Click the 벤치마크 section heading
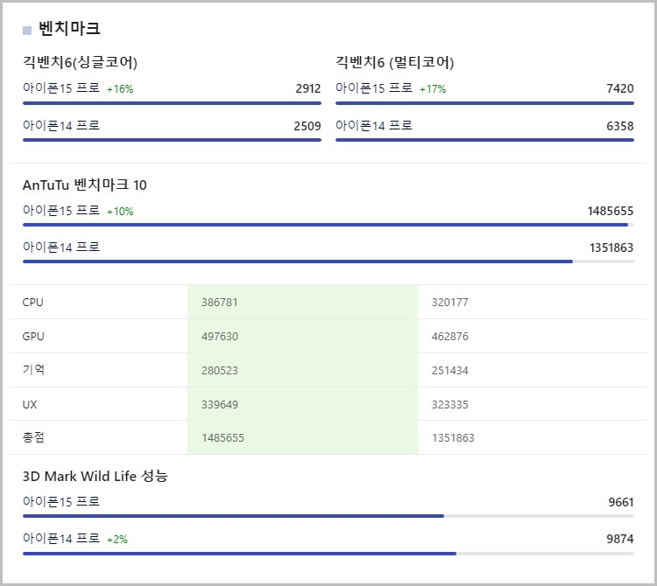The image size is (657, 586). pyautogui.click(x=69, y=29)
